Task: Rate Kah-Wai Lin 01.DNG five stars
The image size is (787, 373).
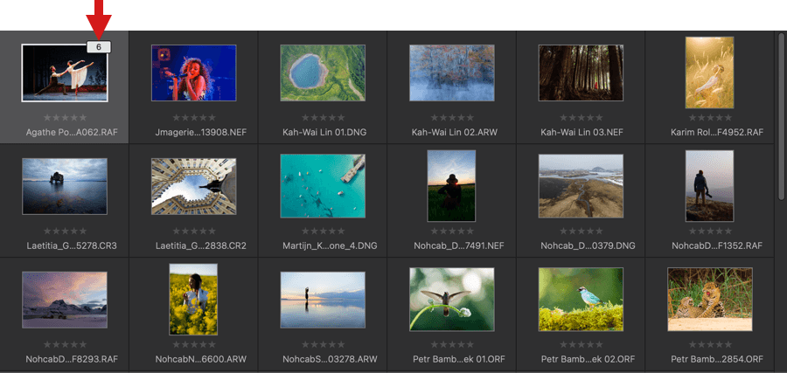Action: point(341,117)
